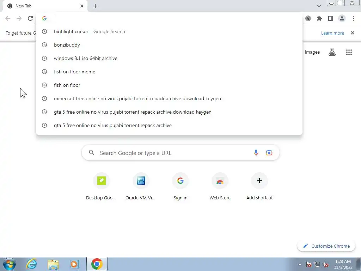
Task: Close the New Tab tab
Action: click(82, 6)
